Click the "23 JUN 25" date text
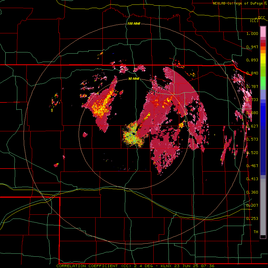Image resolution: width=268 pixels, height=268 pixels. coord(186,266)
